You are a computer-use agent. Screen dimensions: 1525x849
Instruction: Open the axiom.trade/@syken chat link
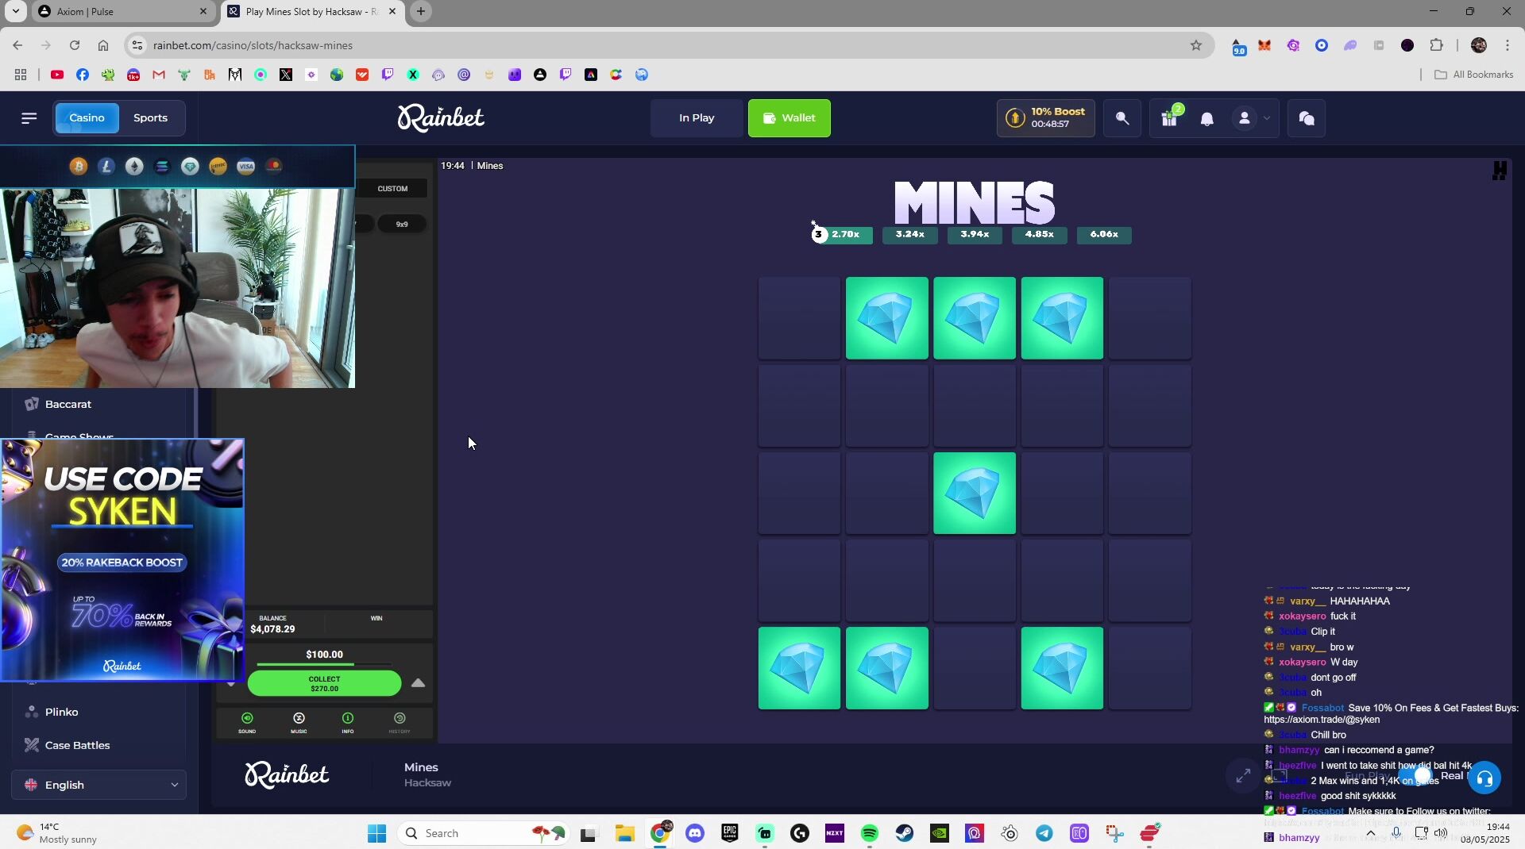[1322, 720]
